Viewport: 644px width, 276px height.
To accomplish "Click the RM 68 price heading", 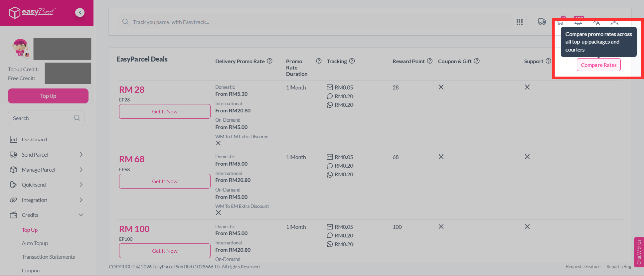I will pyautogui.click(x=131, y=159).
